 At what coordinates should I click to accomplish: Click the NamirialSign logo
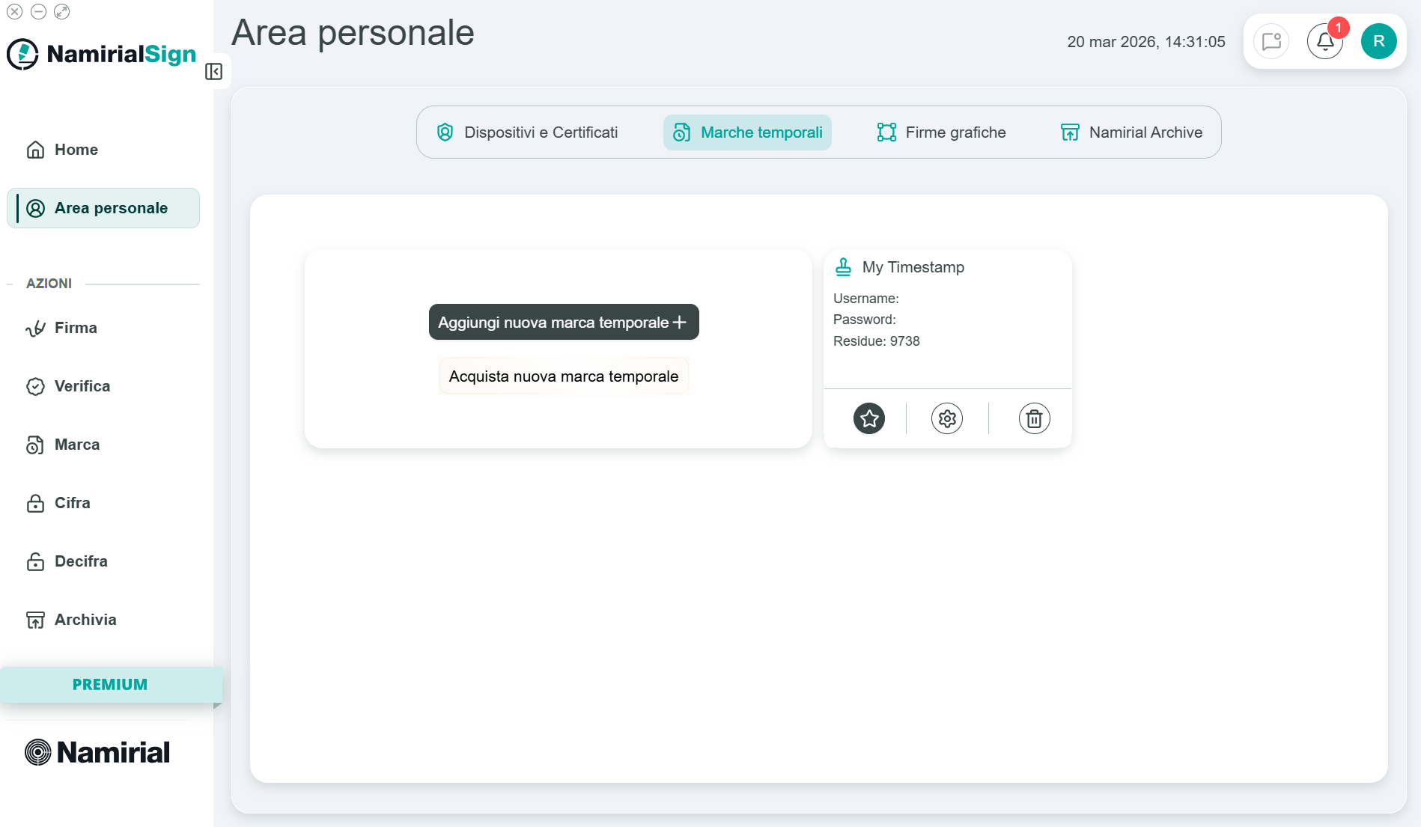[x=102, y=54]
